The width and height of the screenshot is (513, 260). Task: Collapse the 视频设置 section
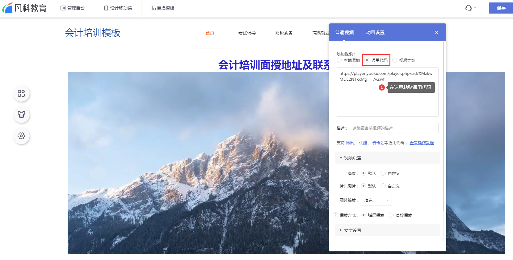387,158
